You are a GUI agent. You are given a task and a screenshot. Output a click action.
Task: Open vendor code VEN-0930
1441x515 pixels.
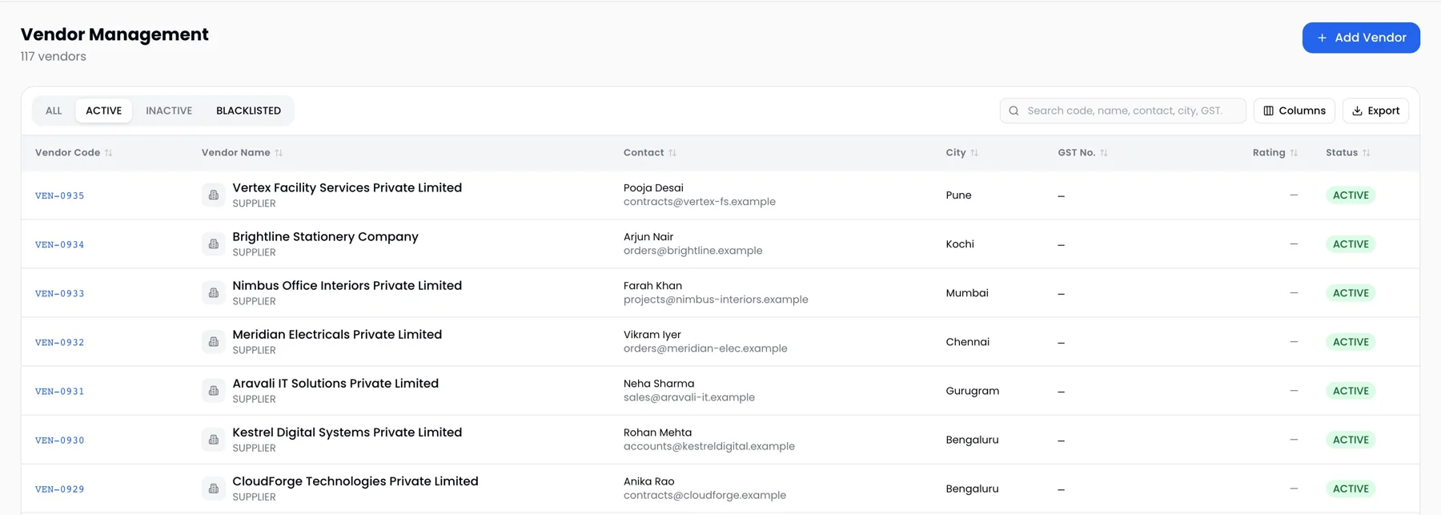coord(59,440)
